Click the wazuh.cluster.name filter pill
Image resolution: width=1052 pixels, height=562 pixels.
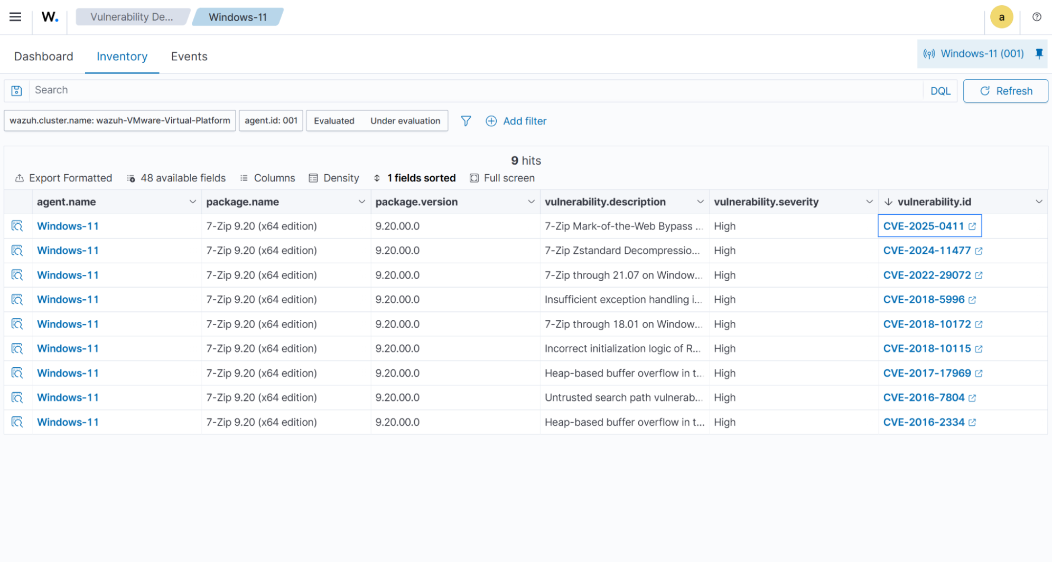click(120, 121)
